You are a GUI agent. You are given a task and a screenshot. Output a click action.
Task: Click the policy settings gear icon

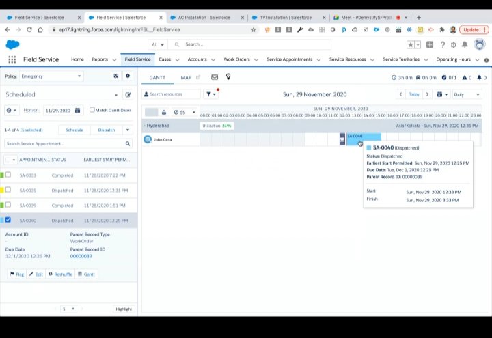128,76
